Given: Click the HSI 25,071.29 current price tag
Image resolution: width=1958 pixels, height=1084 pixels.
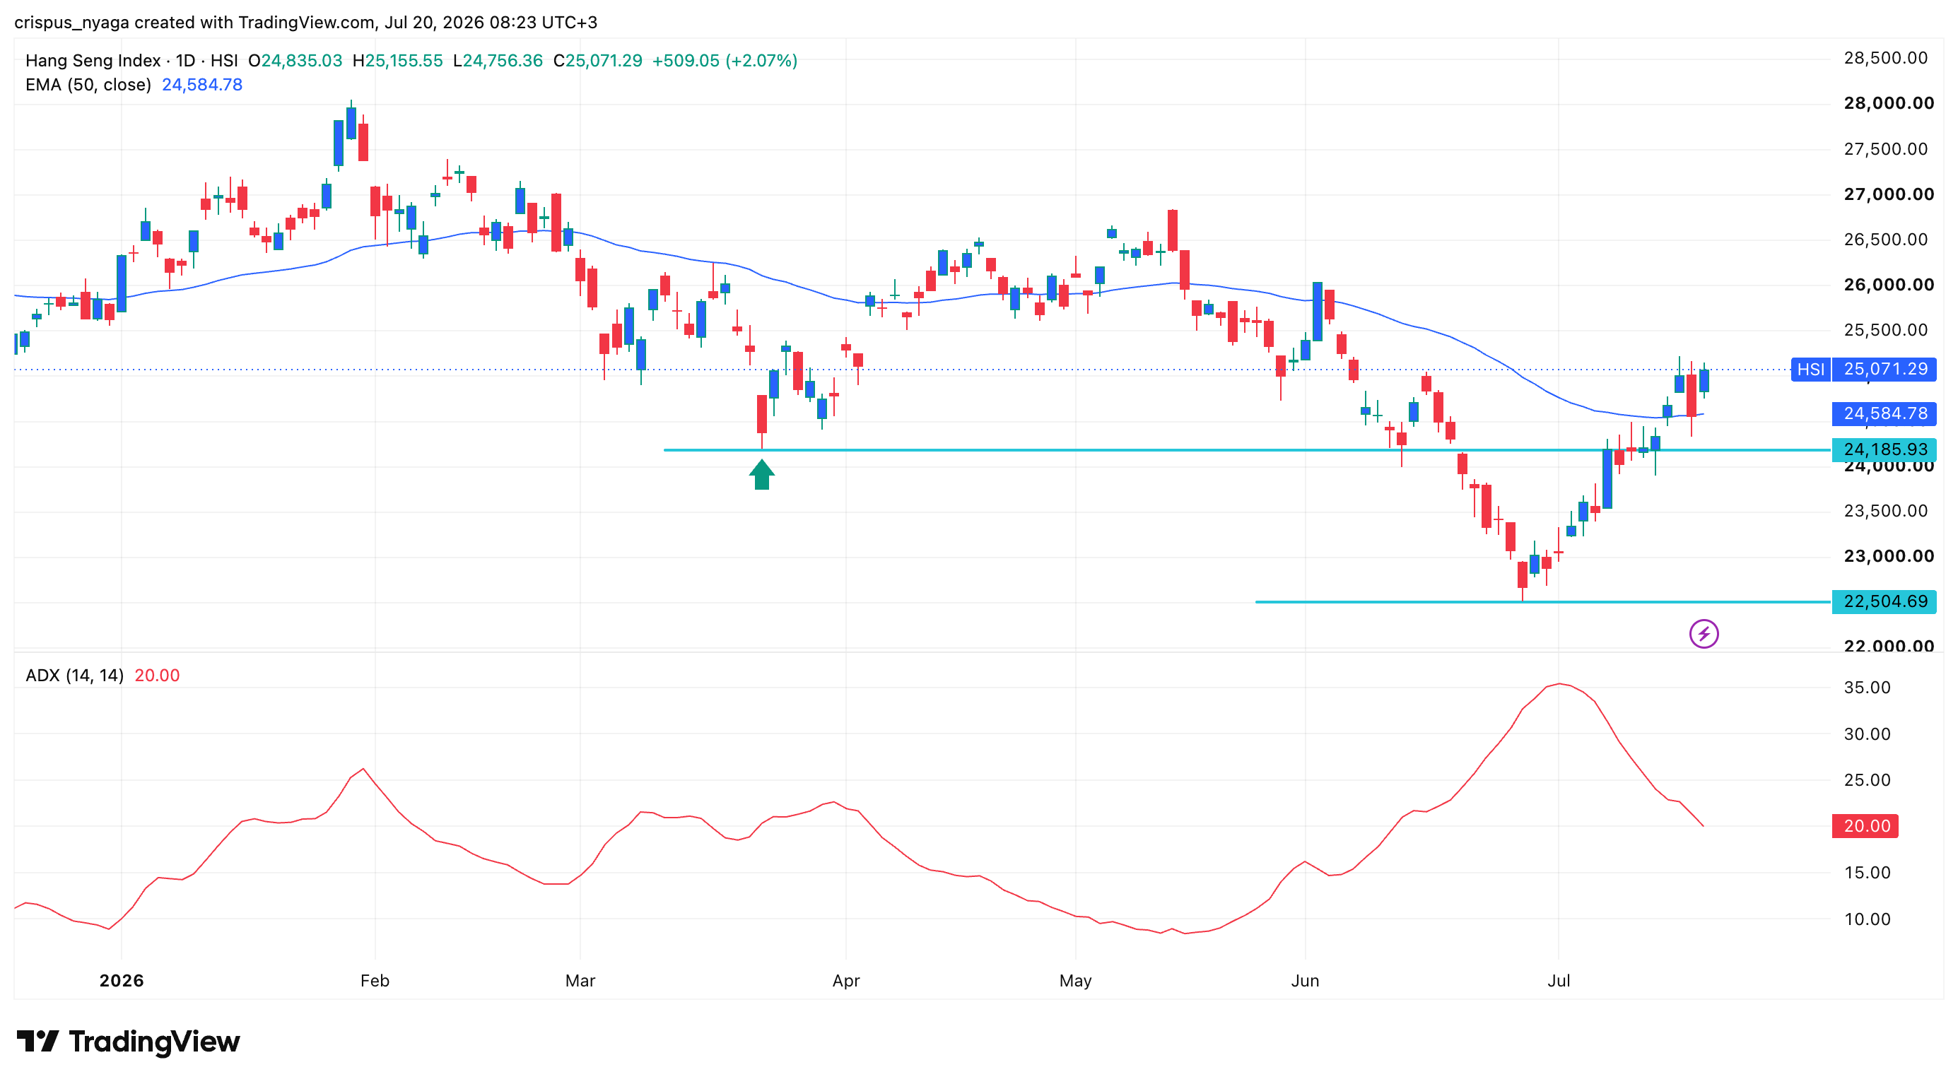Looking at the screenshot, I should 1863,369.
